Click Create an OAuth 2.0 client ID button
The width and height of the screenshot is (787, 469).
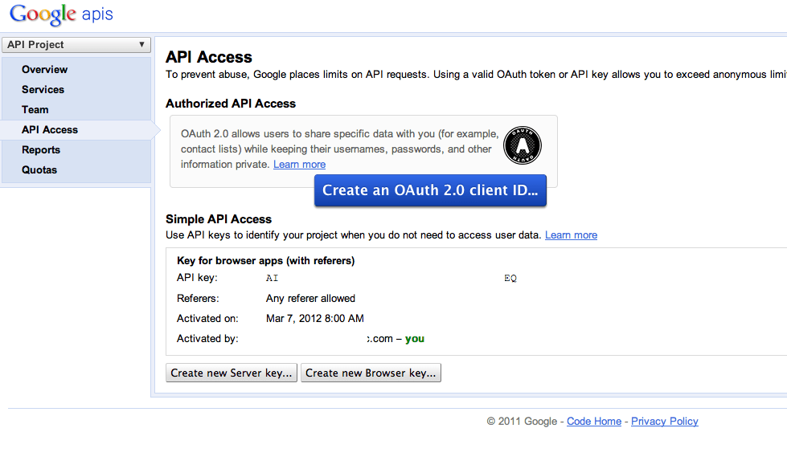[x=430, y=190]
